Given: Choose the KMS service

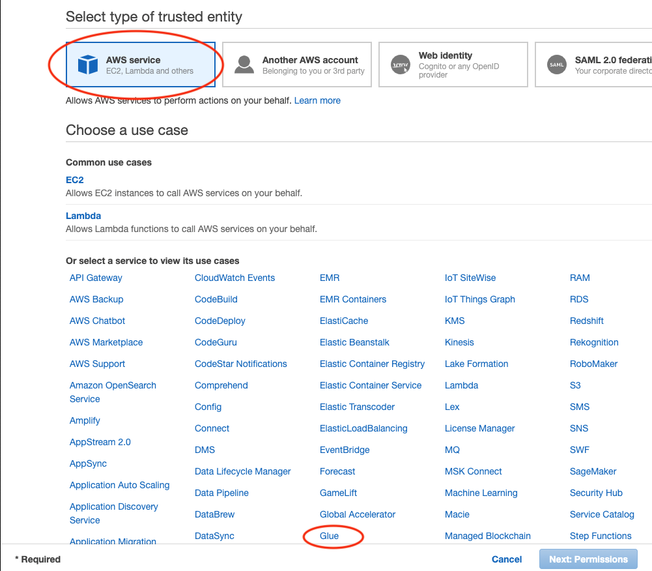Looking at the screenshot, I should 455,321.
